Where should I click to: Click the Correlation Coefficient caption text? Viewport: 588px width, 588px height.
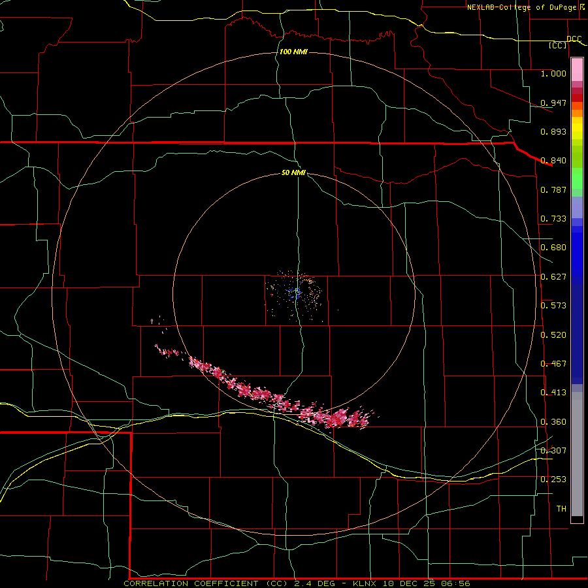coord(296,583)
